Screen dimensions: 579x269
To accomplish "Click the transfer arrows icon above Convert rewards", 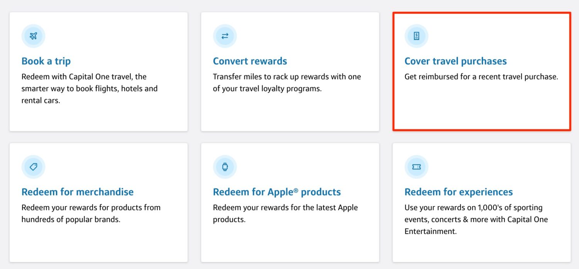I will [x=225, y=36].
